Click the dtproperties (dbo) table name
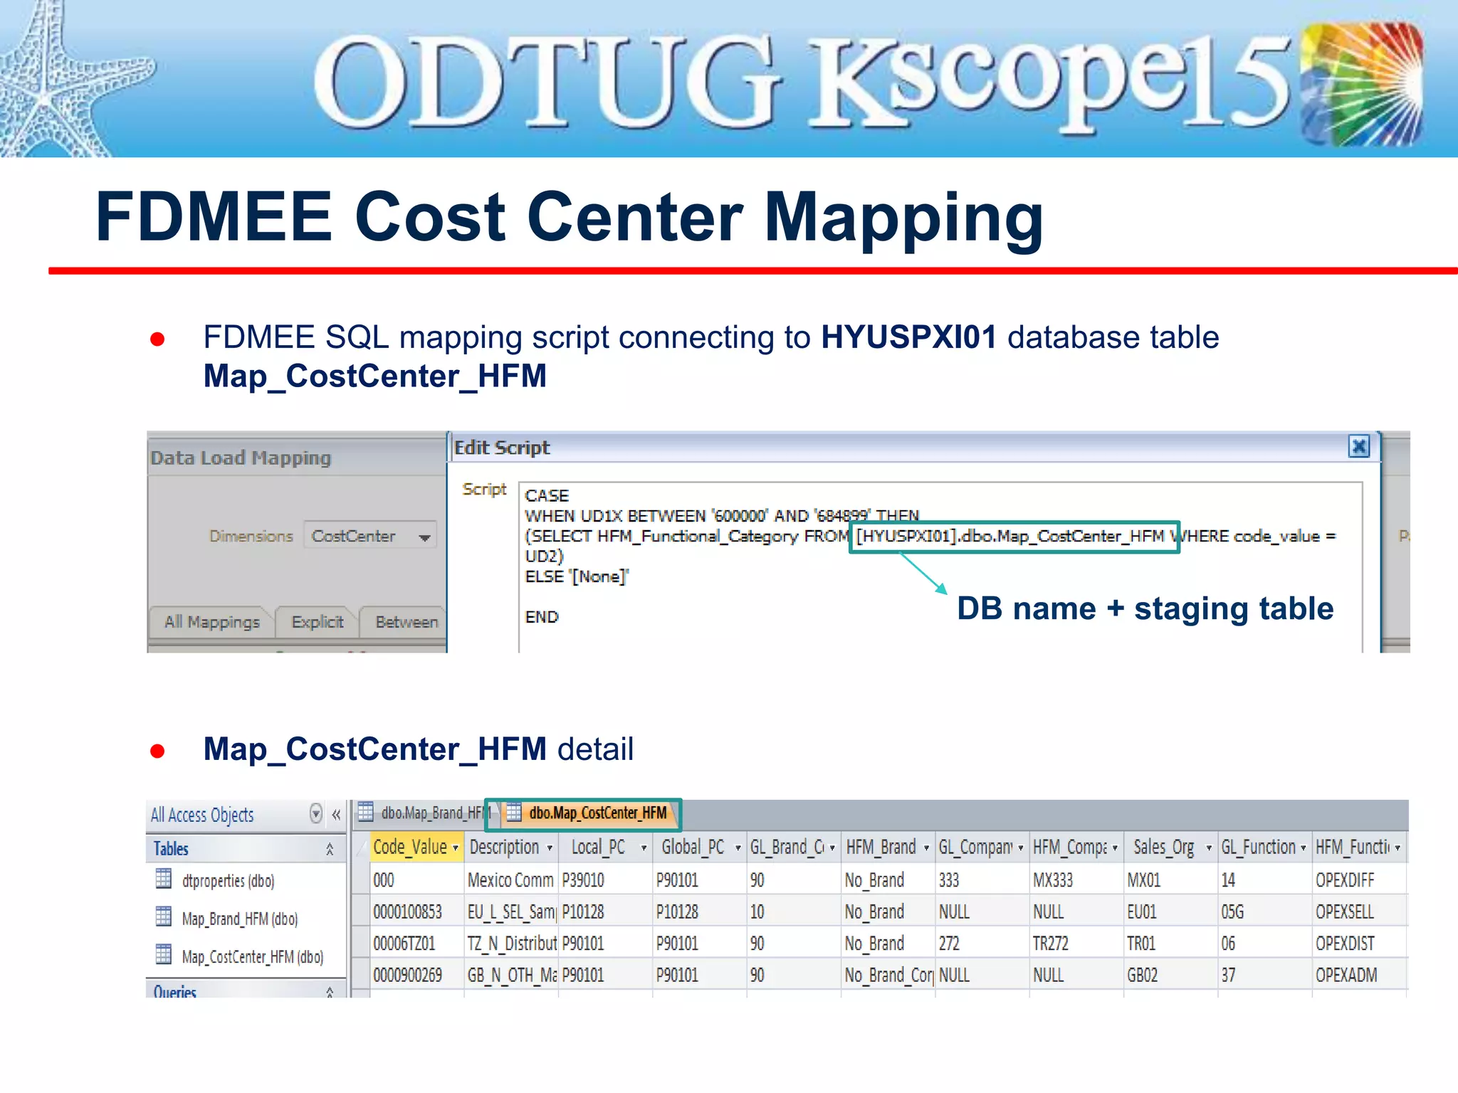This screenshot has height=1093, width=1458. [228, 880]
